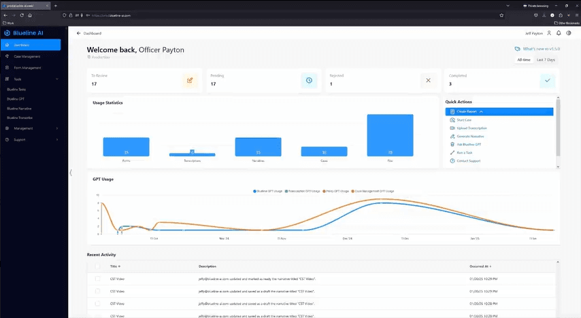Click the back arrow next to Dashboard

tap(79, 33)
